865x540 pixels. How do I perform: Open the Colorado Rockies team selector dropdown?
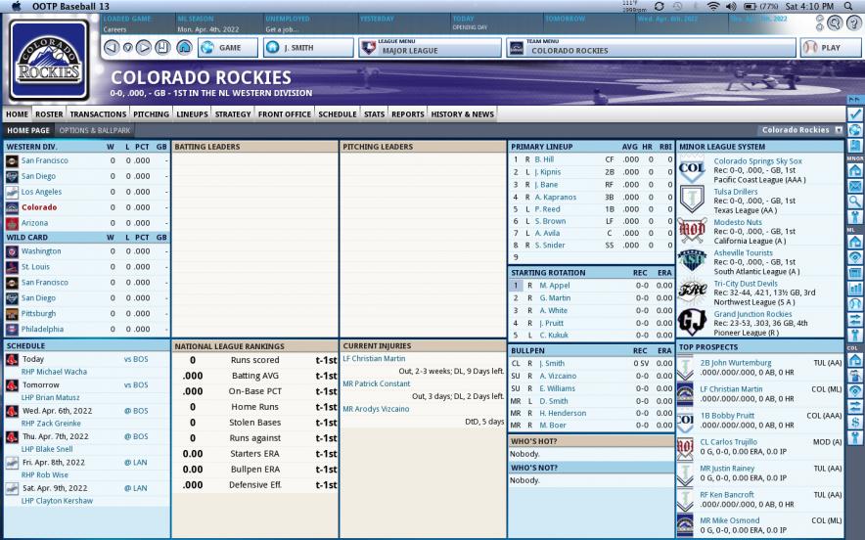click(801, 130)
